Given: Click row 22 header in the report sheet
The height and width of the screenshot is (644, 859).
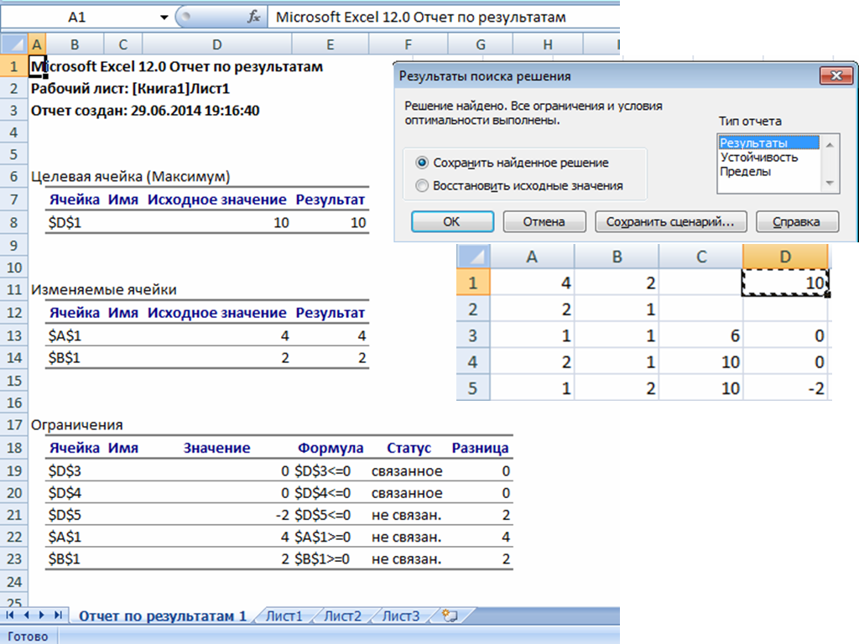Looking at the screenshot, I should coord(13,538).
